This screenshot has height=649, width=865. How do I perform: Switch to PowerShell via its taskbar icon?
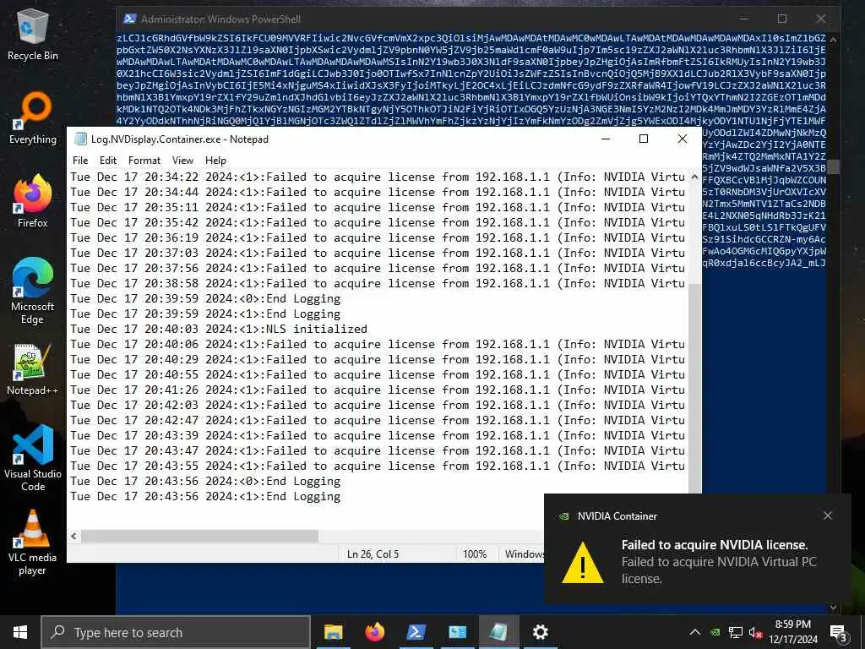click(416, 632)
